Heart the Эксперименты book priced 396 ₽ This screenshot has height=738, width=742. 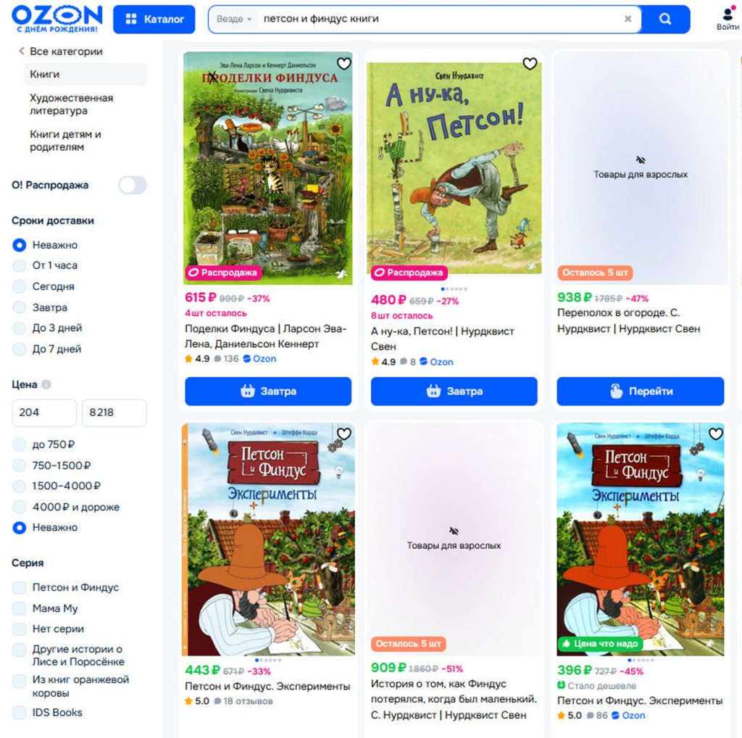tap(715, 434)
